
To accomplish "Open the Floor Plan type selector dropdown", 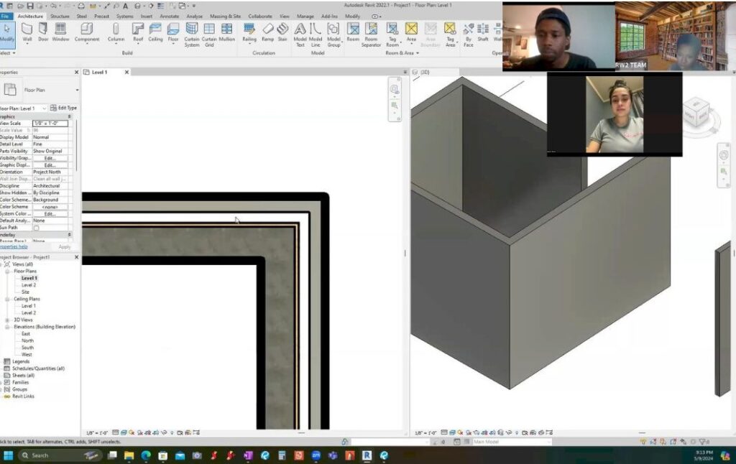I will (x=77, y=90).
